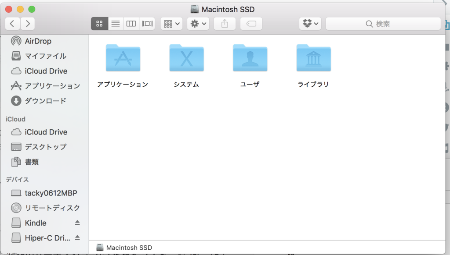Eject the Hiper-C Dri... volume

(77, 237)
